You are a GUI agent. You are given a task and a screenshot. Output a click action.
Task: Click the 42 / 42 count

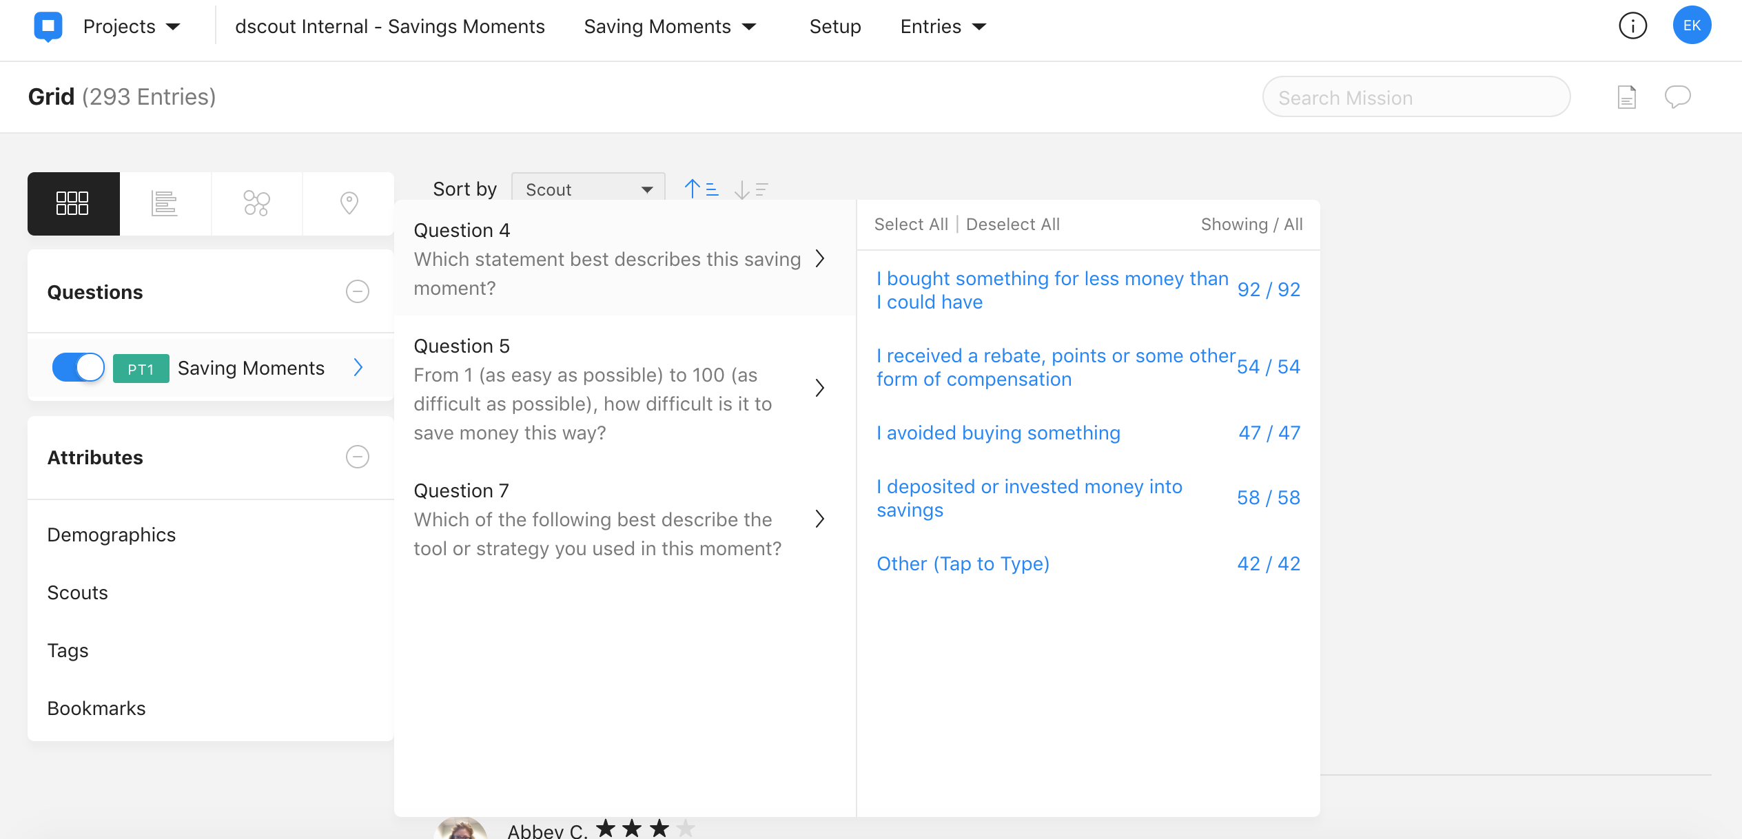1269,563
